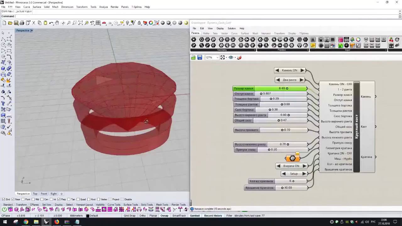Screen dimensions: 402x226
Task: Click left arrow of Два ранта value list
Action: 278,80
